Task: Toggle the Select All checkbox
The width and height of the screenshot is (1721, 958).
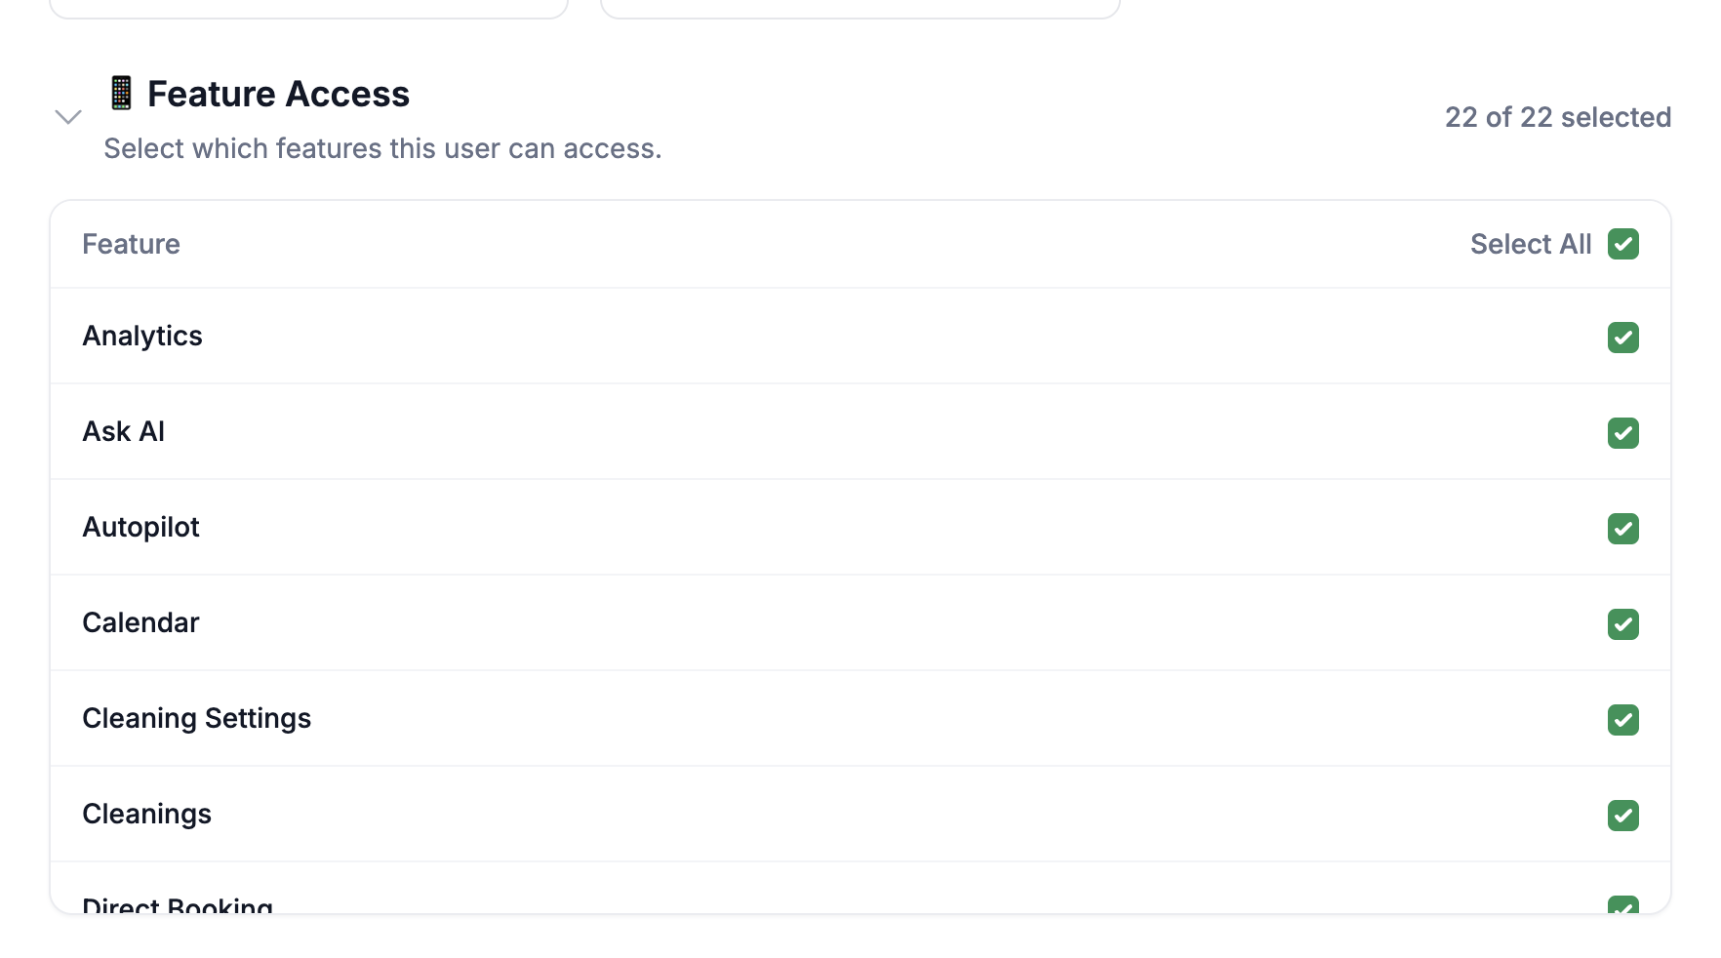Action: [1622, 244]
